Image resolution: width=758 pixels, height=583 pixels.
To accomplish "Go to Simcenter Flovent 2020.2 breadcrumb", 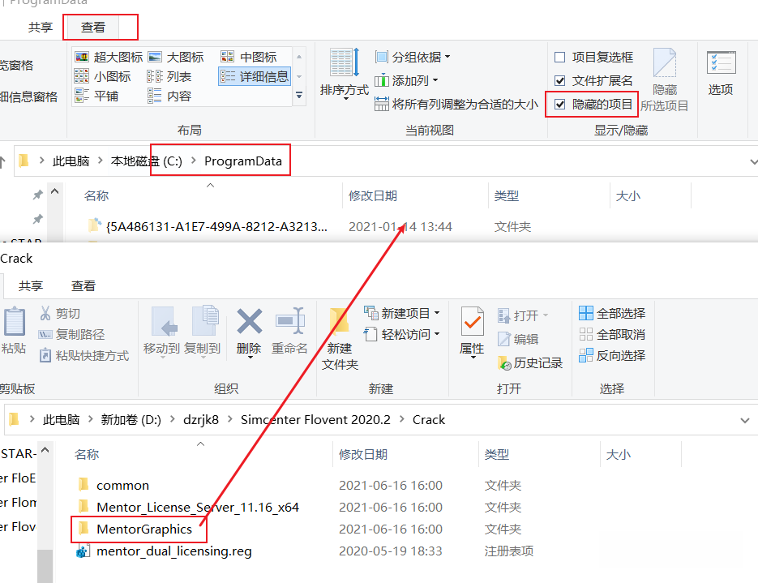I will (x=315, y=419).
